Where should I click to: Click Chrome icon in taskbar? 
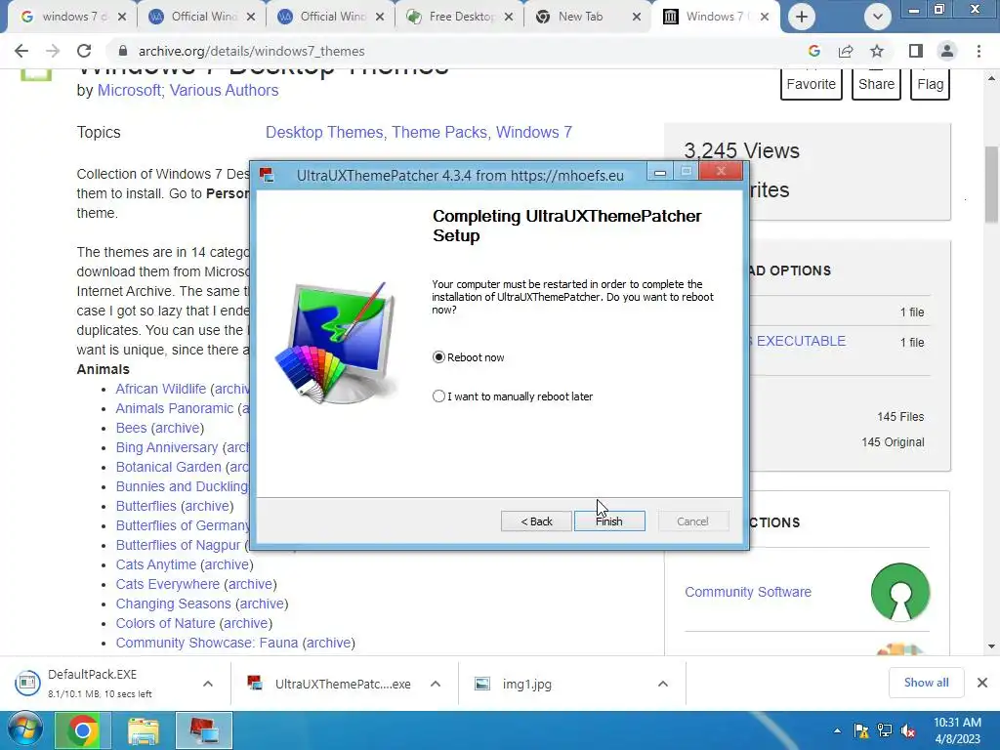(83, 730)
